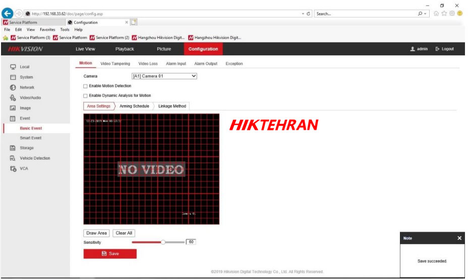Refresh the page with the reload icon
The width and height of the screenshot is (469, 280).
click(x=308, y=14)
